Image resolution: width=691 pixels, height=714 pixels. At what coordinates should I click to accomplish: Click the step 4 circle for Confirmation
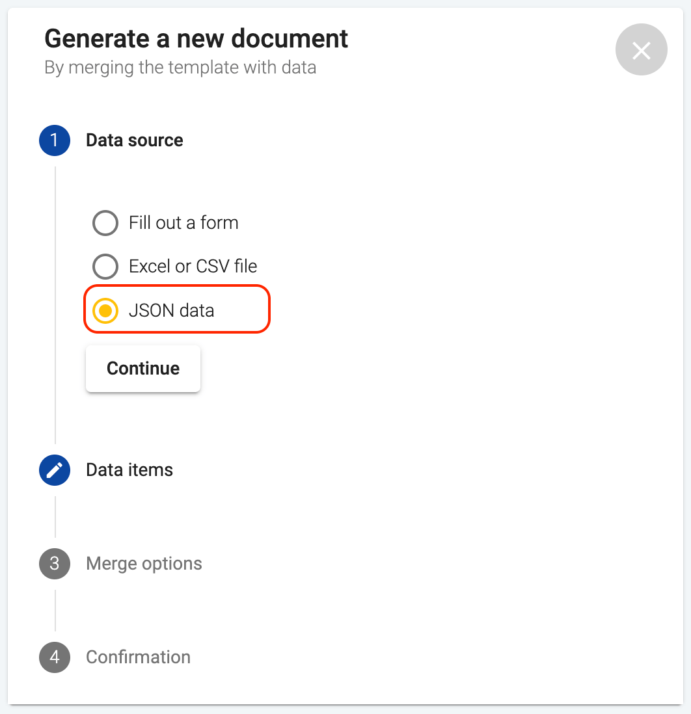tap(54, 657)
